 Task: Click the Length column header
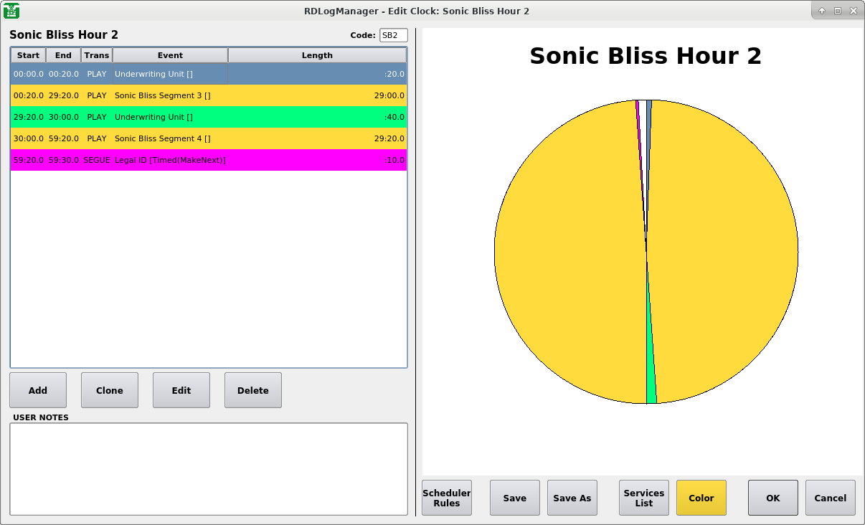tap(317, 55)
